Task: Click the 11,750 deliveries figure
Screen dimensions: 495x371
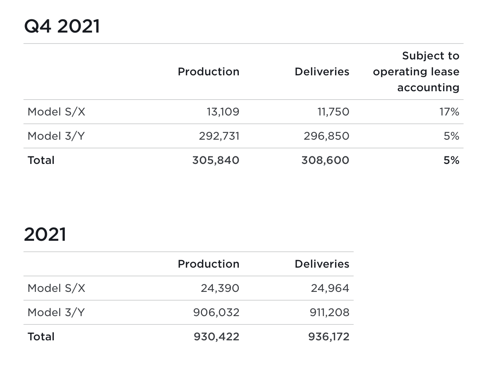Action: [x=333, y=112]
